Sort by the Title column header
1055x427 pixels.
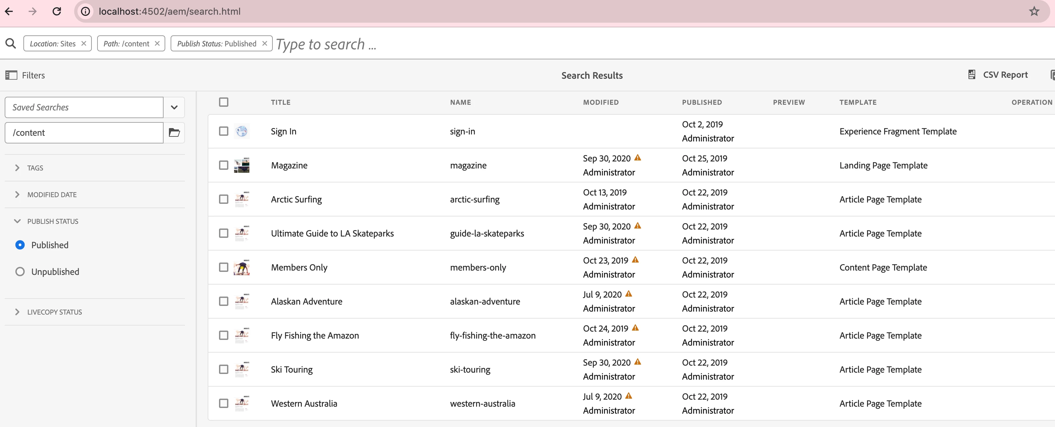280,102
